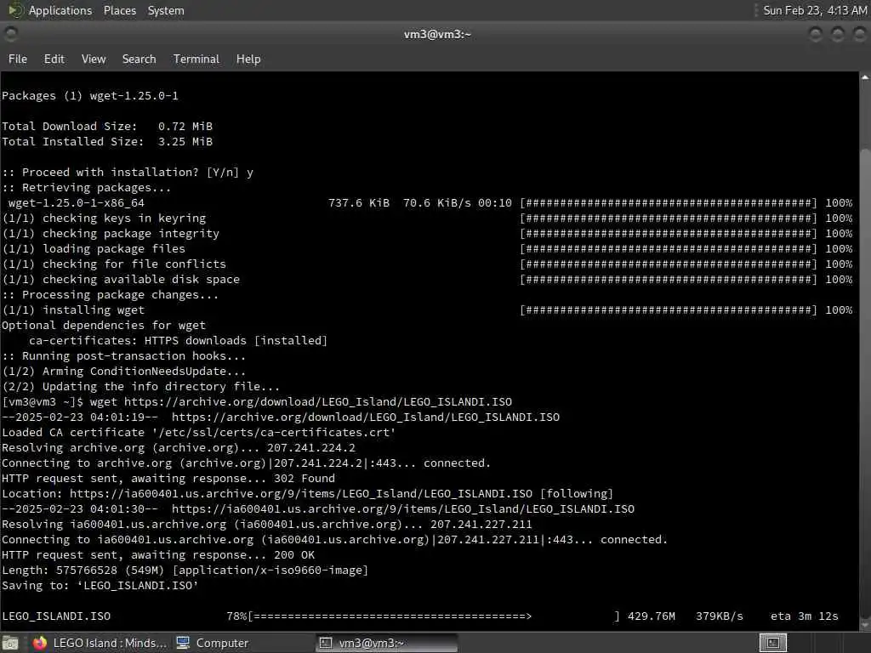Switch to LEGO Island Firefox window
Viewport: 871px width, 653px height.
(100, 643)
